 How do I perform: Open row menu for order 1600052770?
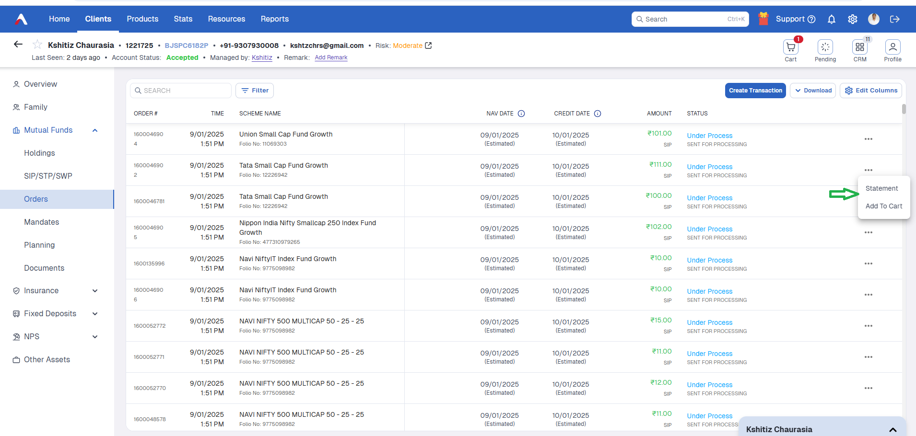pos(869,388)
